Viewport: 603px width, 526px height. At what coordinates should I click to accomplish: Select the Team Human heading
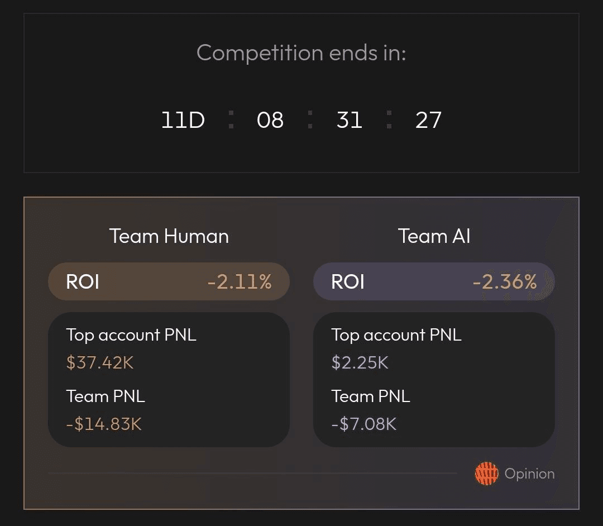(169, 236)
